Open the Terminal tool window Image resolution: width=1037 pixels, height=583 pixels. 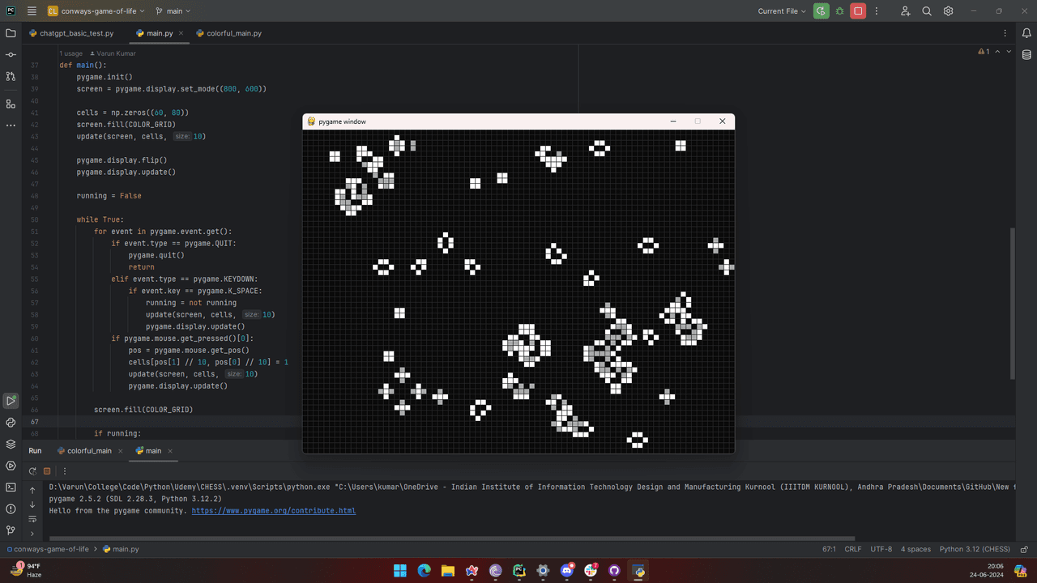coord(11,487)
